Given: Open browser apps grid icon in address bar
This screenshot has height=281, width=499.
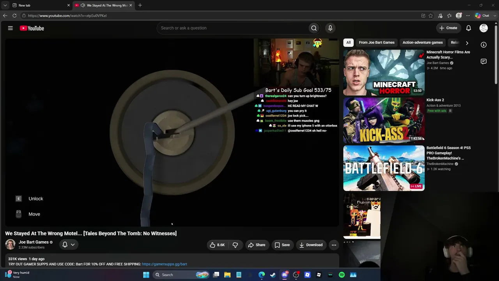Looking at the screenshot, I should (423, 16).
